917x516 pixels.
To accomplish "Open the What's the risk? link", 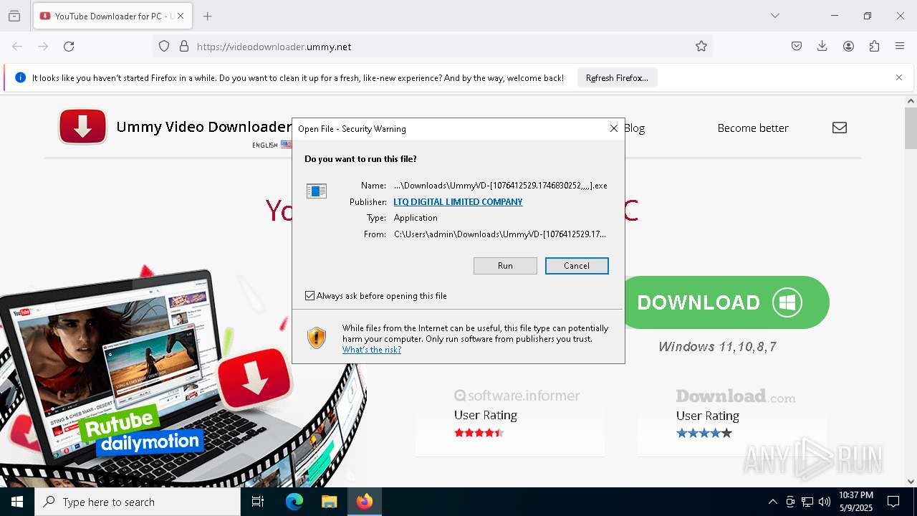I will (372, 350).
